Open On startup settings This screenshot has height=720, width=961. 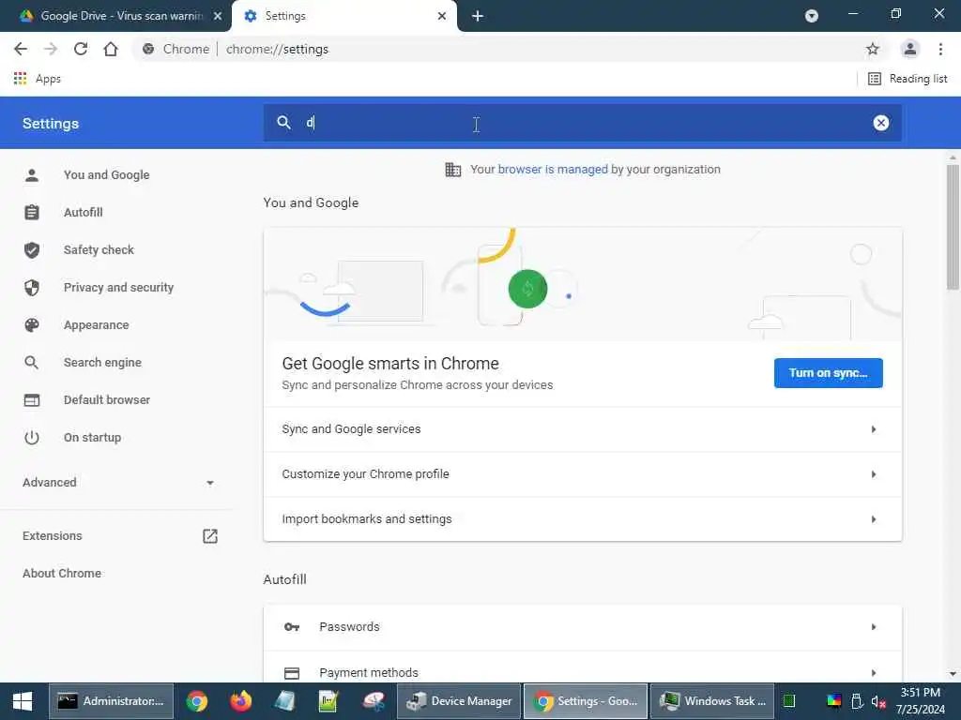point(92,437)
